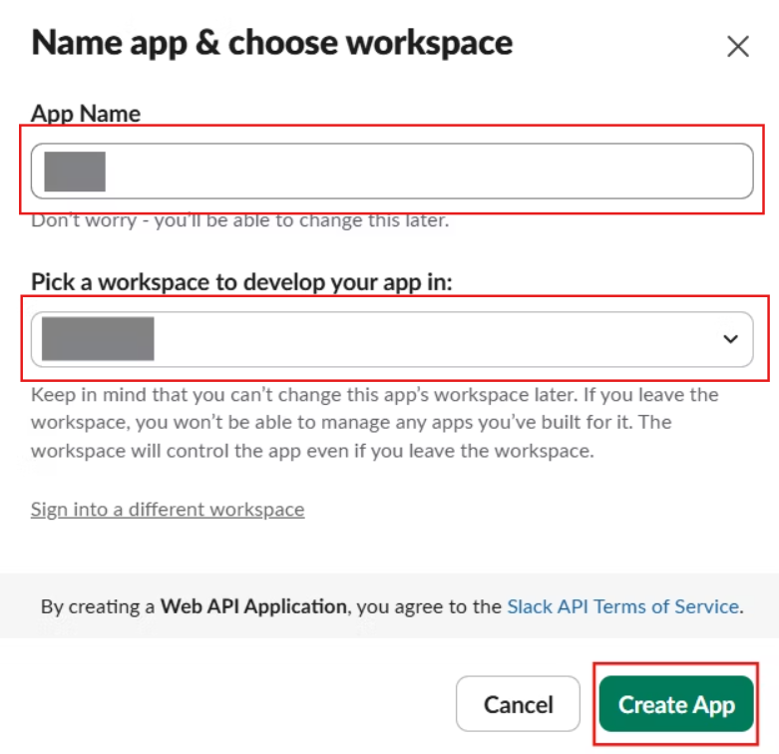Click the Cancel button
The width and height of the screenshot is (779, 754).
pos(518,704)
